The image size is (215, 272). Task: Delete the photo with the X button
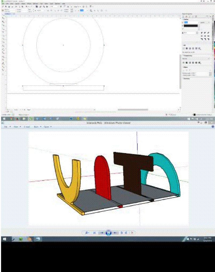[x=132, y=233]
